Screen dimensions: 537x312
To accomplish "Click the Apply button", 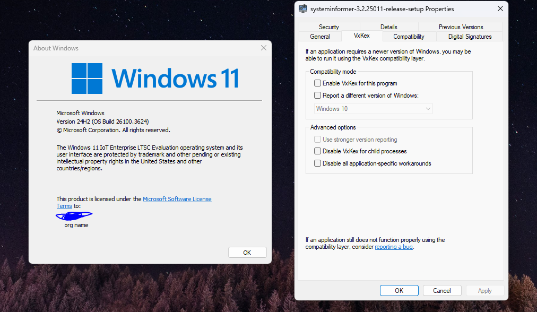I will [484, 290].
